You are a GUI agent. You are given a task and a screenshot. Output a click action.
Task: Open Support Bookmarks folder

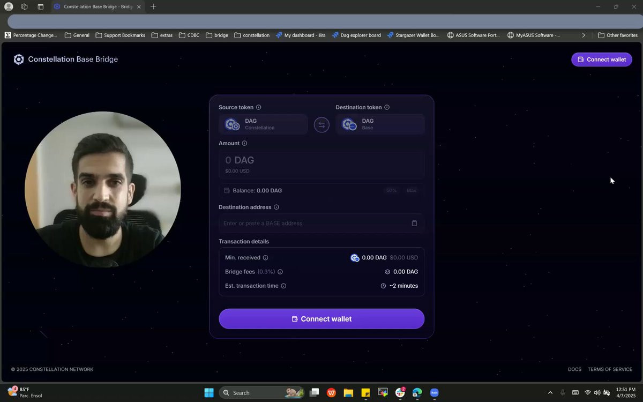coord(120,35)
